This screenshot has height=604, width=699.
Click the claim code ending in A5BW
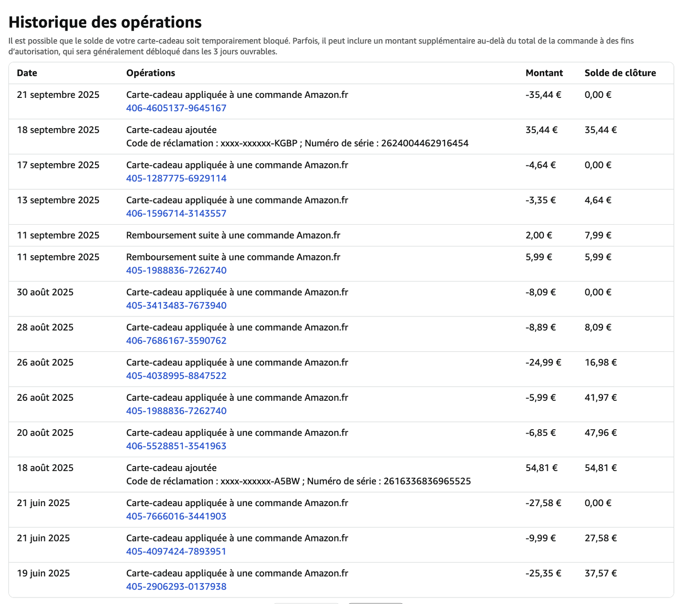pyautogui.click(x=260, y=481)
